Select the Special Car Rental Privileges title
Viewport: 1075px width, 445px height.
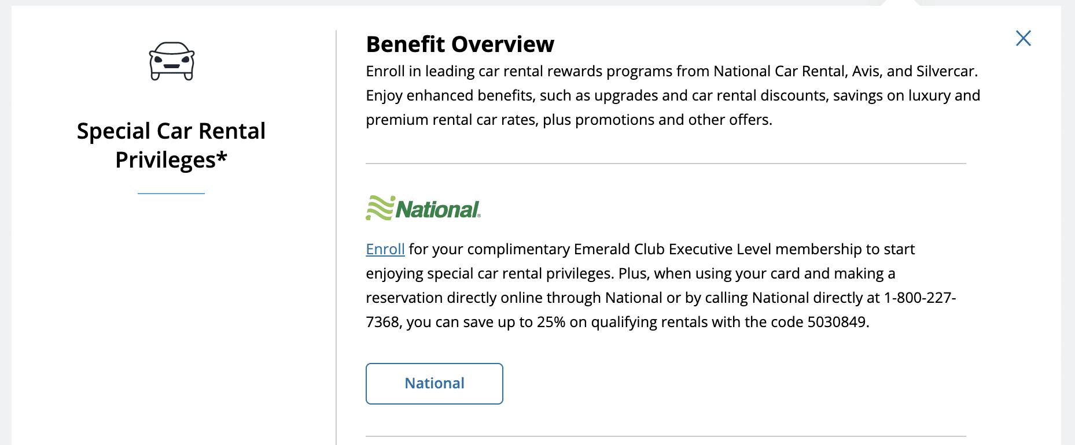[x=171, y=144]
